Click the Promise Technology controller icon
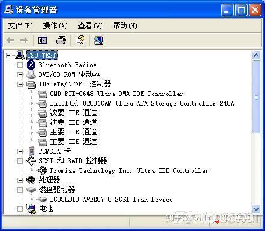The height and width of the screenshot is (231, 265). coord(43,170)
